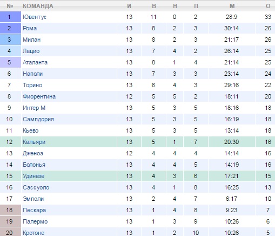Open the Фиорентина team page

(39, 96)
